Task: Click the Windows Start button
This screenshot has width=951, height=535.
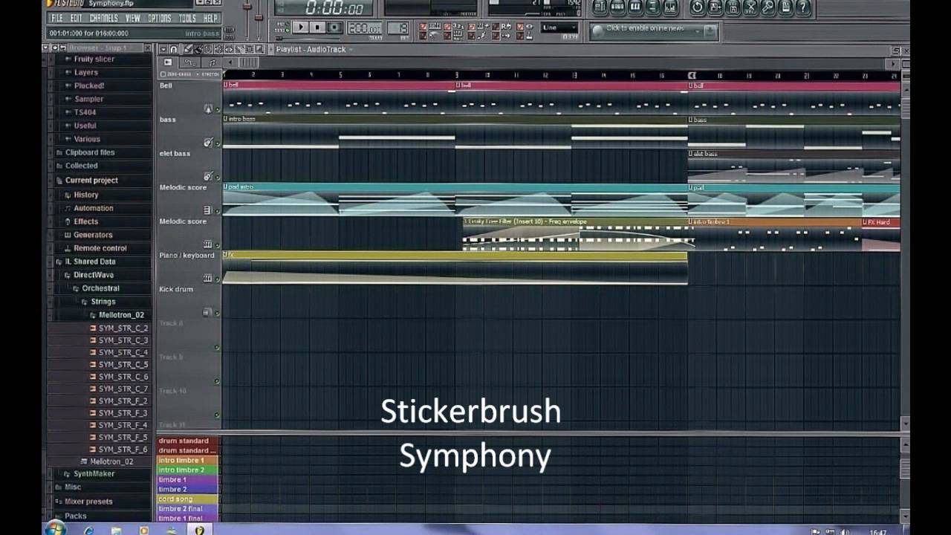Action: [x=56, y=529]
